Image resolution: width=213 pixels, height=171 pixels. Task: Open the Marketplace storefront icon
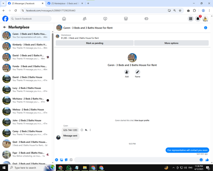(x=126, y=19)
